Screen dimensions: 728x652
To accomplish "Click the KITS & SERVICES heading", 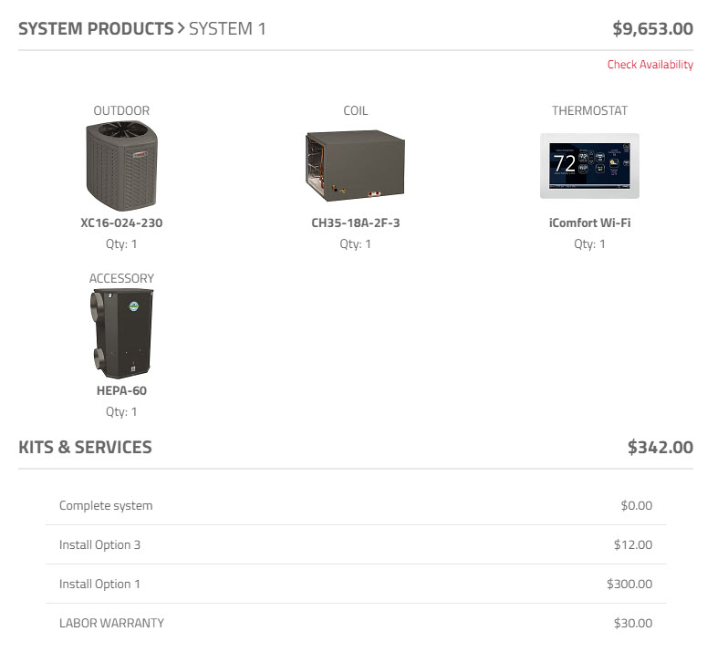I will (85, 448).
